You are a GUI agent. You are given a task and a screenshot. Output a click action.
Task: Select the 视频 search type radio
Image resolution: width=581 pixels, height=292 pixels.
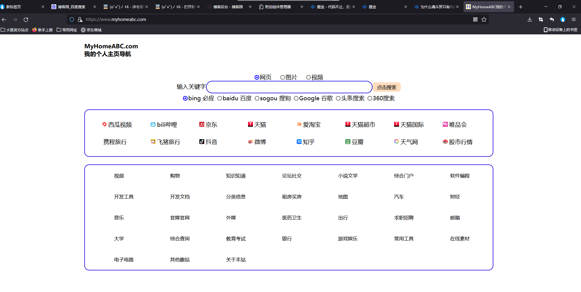tap(308, 77)
